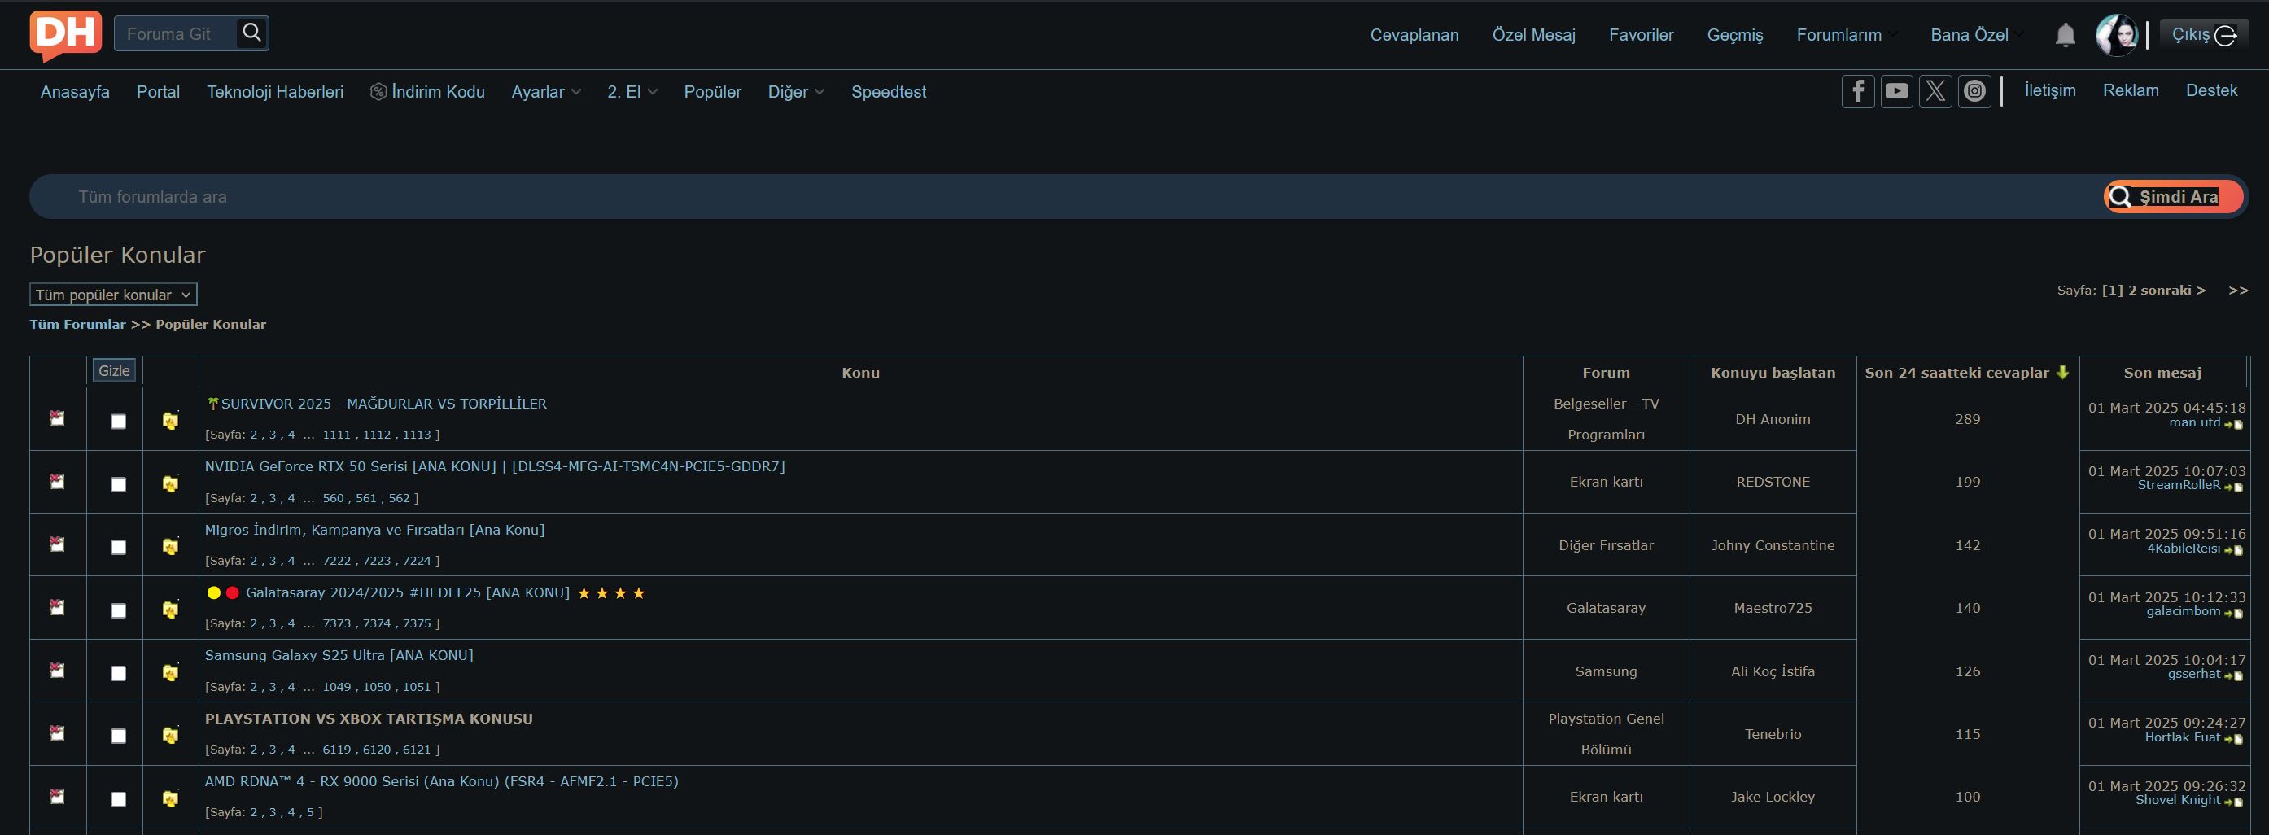Open page 1113 of SURVIVOR 2025 topic
Screen dimensions: 2269x835
pos(417,435)
